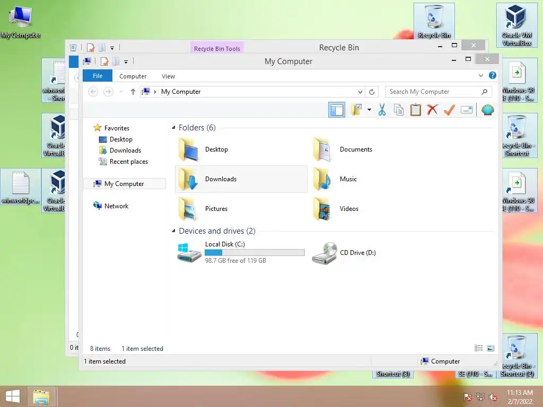Click the network tray icon

(480, 397)
